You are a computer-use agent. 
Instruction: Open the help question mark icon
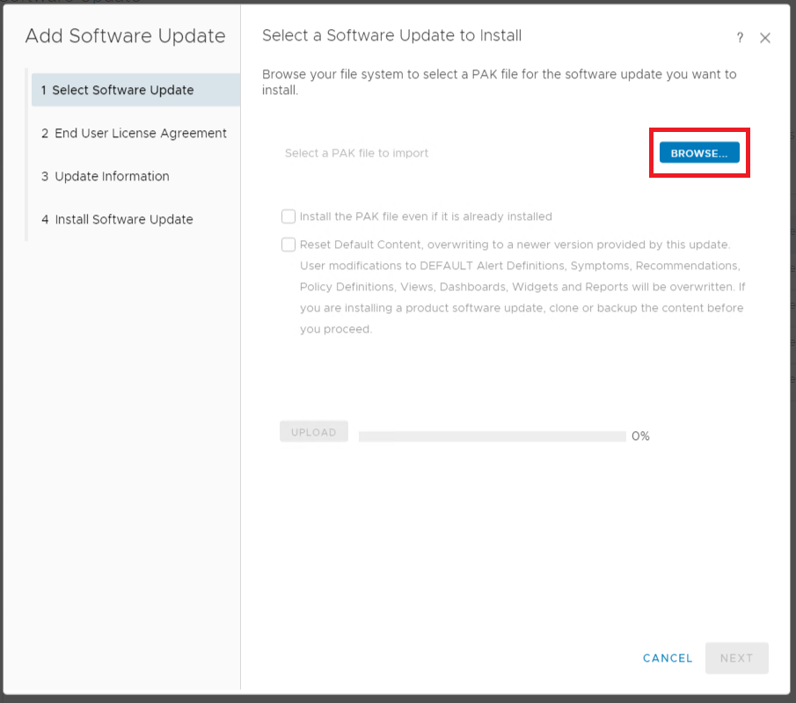pyautogui.click(x=740, y=38)
